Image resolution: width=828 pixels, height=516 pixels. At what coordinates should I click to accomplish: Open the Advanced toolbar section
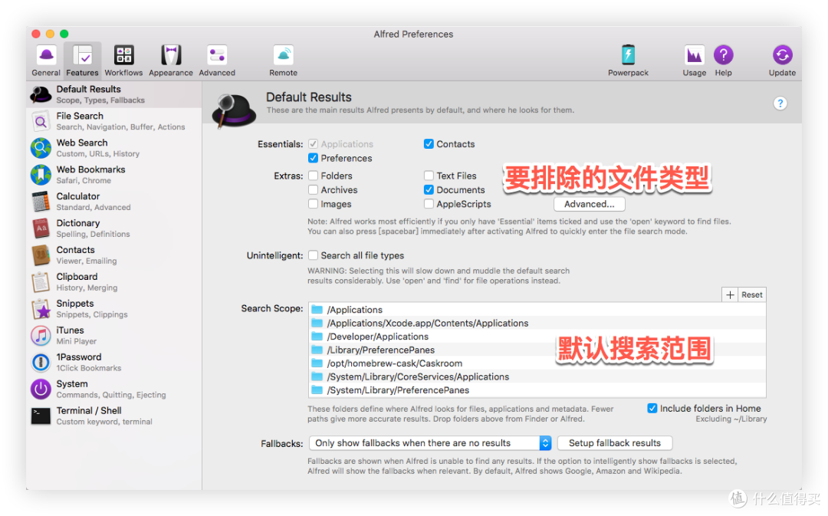click(x=217, y=61)
